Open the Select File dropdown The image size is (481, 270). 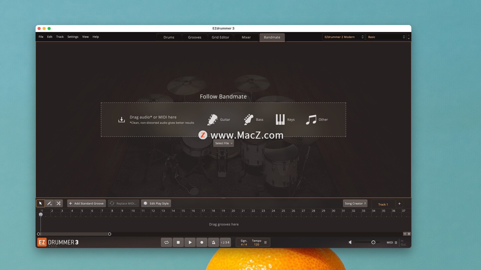pos(223,143)
